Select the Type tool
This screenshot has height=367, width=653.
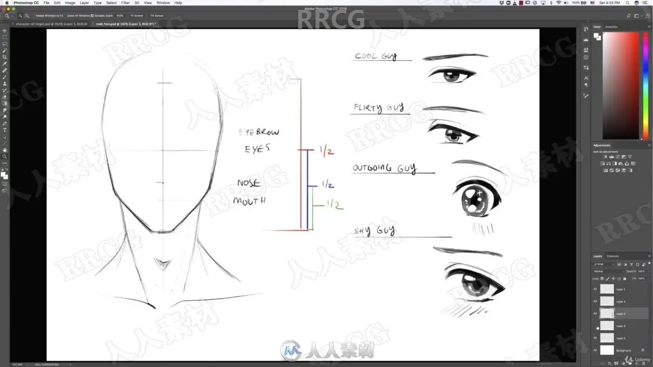coord(5,130)
